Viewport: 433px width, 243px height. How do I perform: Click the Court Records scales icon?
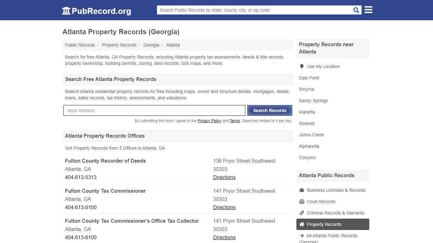(302, 202)
